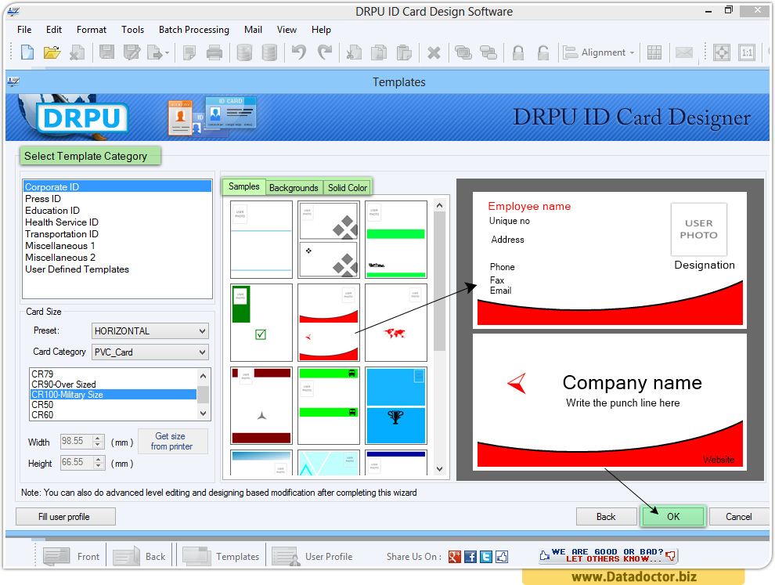Click the Fit to window icon
Image resolution: width=775 pixels, height=585 pixels.
pos(722,52)
